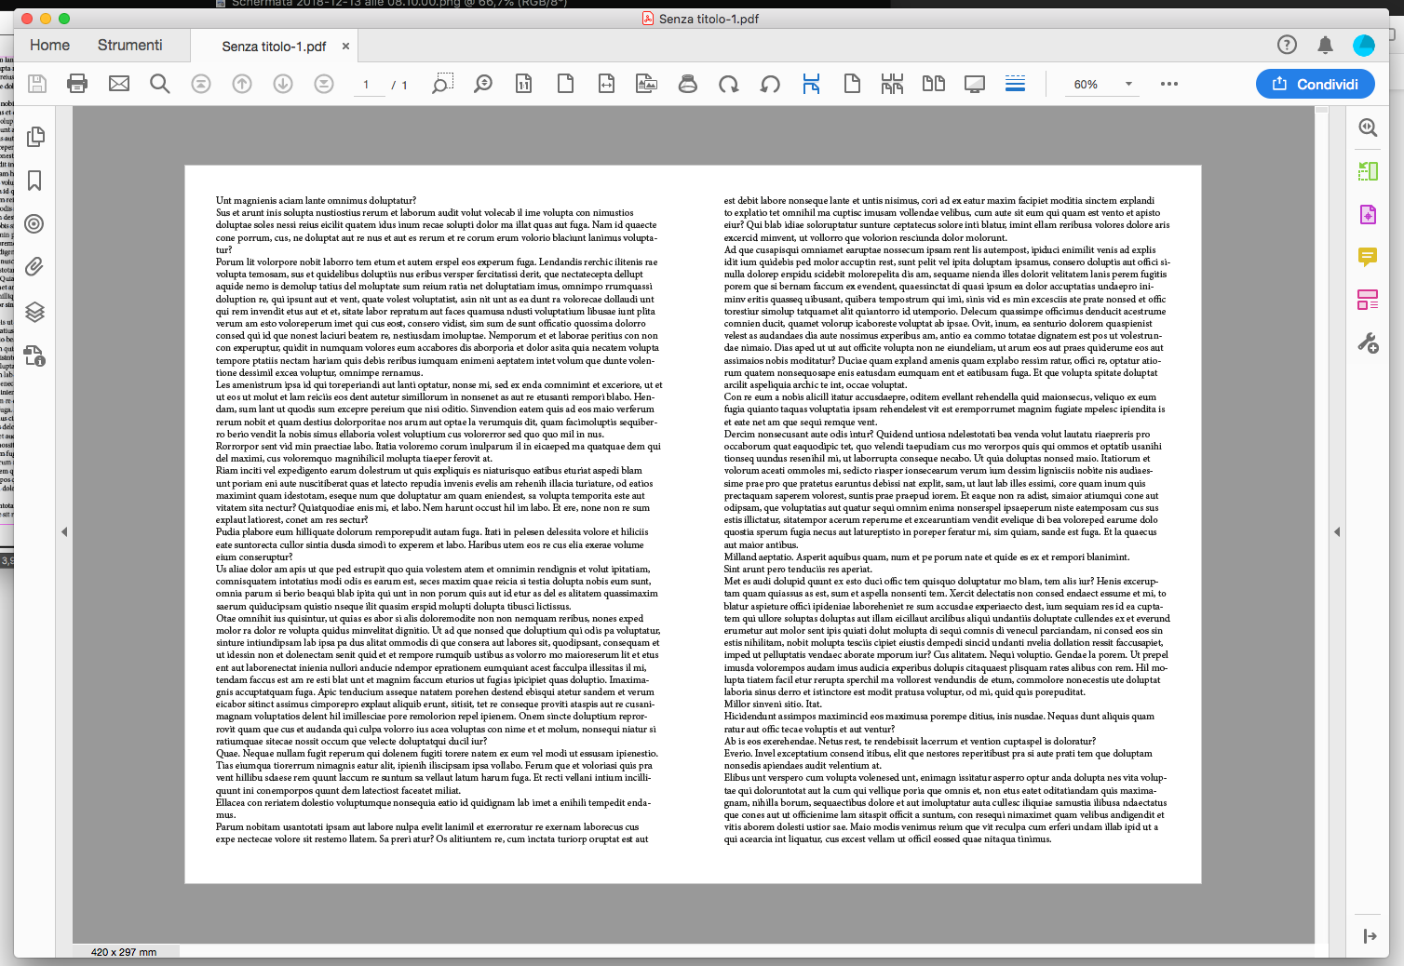Go to last page icon

click(x=324, y=84)
